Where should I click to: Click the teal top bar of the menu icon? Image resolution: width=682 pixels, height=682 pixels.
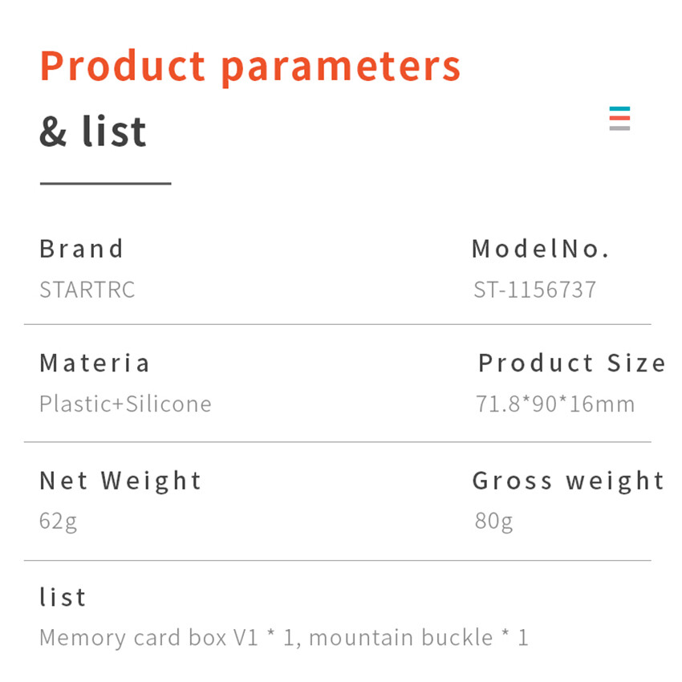(619, 108)
